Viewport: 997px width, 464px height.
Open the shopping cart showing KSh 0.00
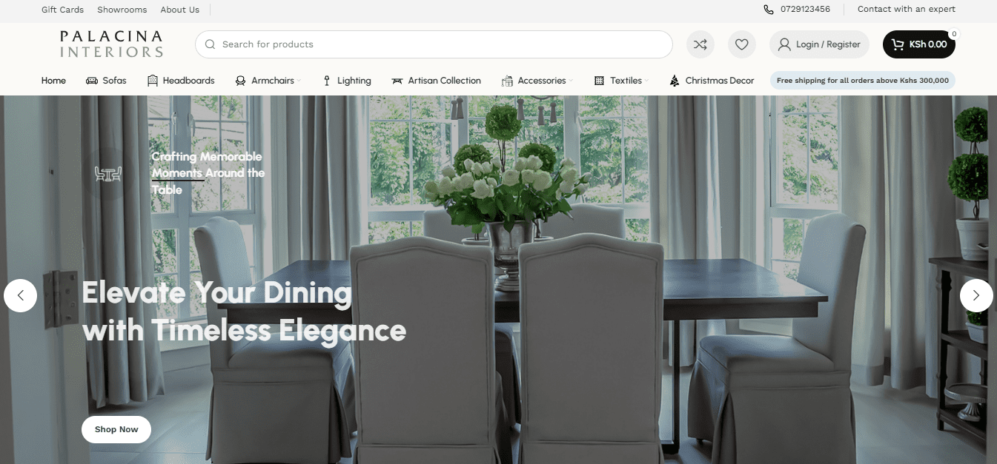(x=919, y=44)
